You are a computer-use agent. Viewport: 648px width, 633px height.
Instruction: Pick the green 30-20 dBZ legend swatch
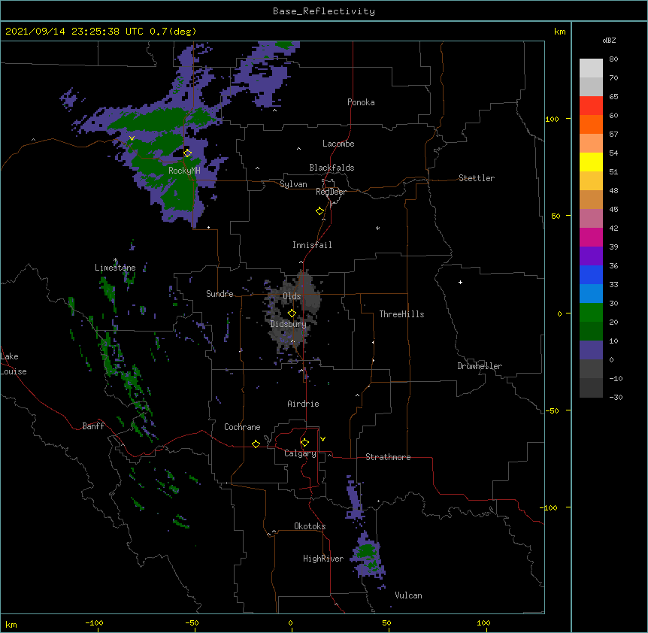[591, 313]
